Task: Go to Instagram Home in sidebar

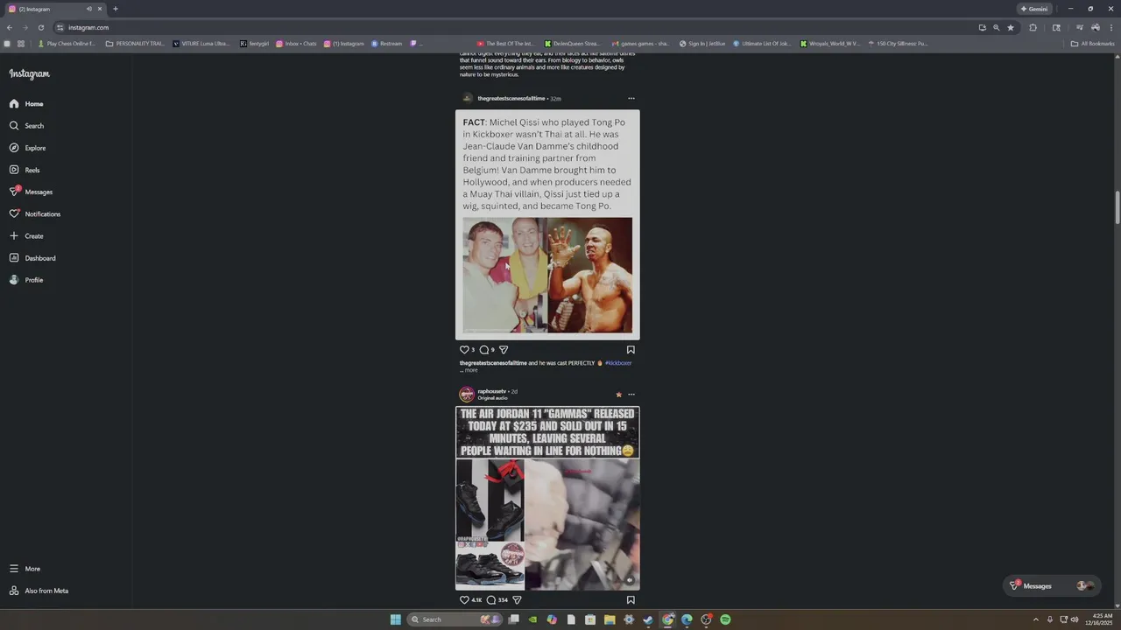Action: pos(26,104)
